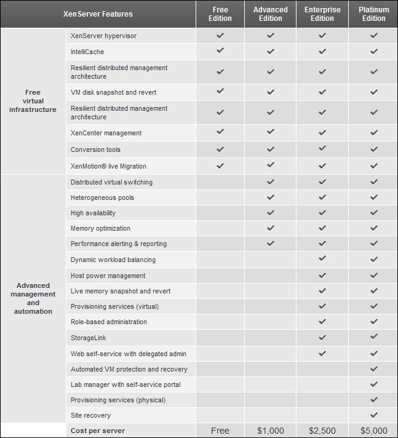Click Enterprise checkmark for Dynamic workload balancing
Viewport: 398px width, 438px height.
click(x=322, y=259)
